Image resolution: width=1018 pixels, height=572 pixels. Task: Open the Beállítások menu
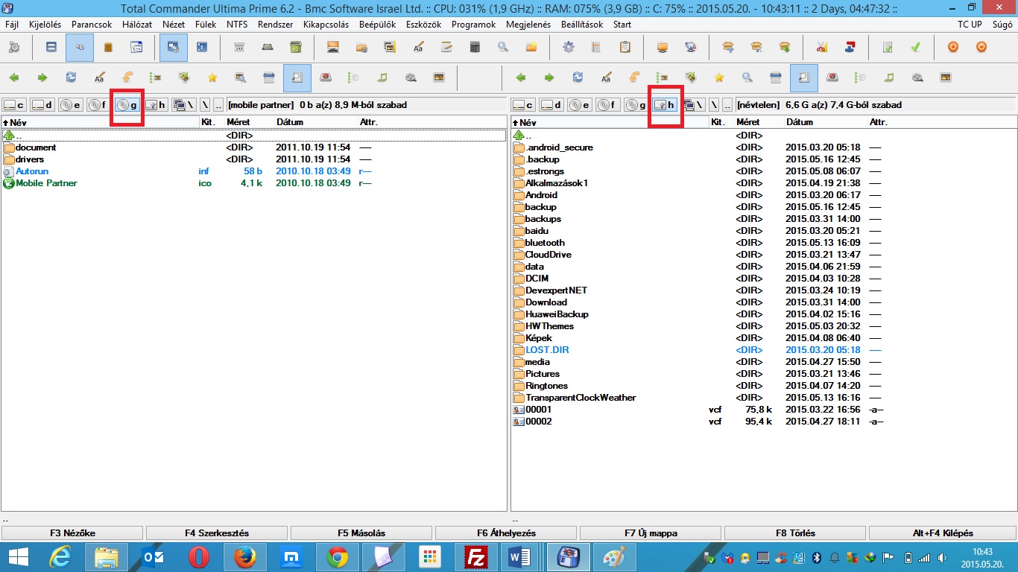point(582,25)
